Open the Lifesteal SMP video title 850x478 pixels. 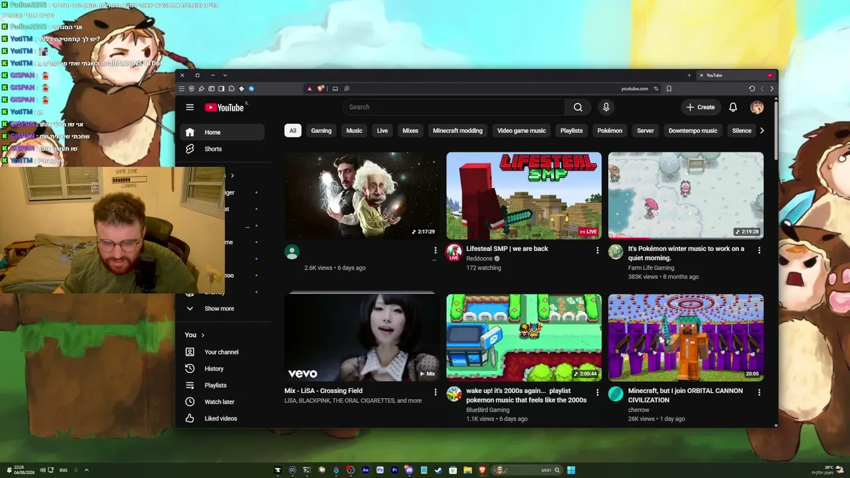(507, 249)
